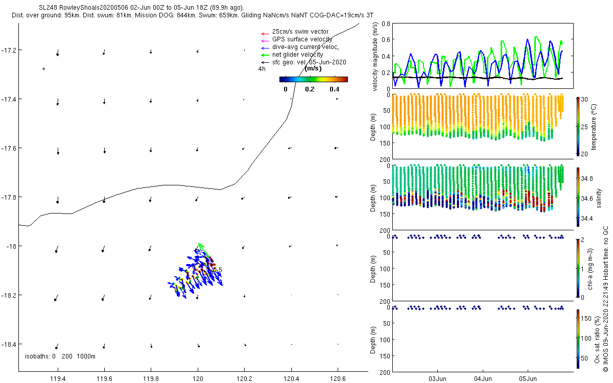Click the map latitude label -17.2
The image size is (613, 383).
click(x=9, y=50)
